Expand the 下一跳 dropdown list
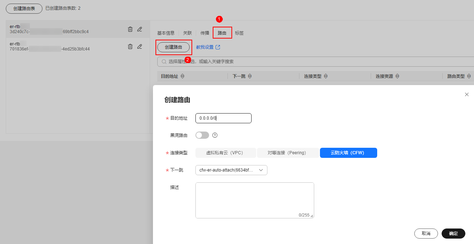The height and width of the screenshot is (244, 474). tap(231, 170)
